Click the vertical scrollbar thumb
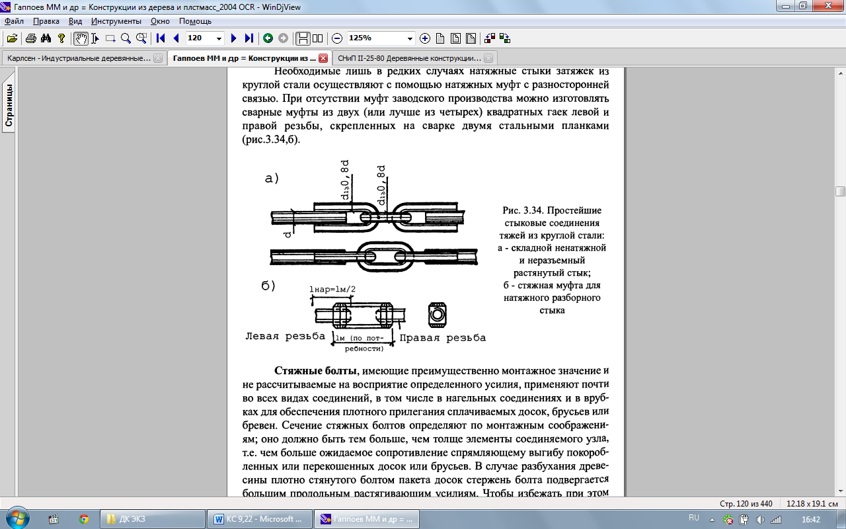 (840, 192)
